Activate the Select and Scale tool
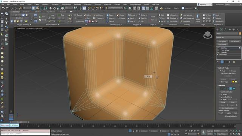 pyautogui.click(x=58, y=8)
